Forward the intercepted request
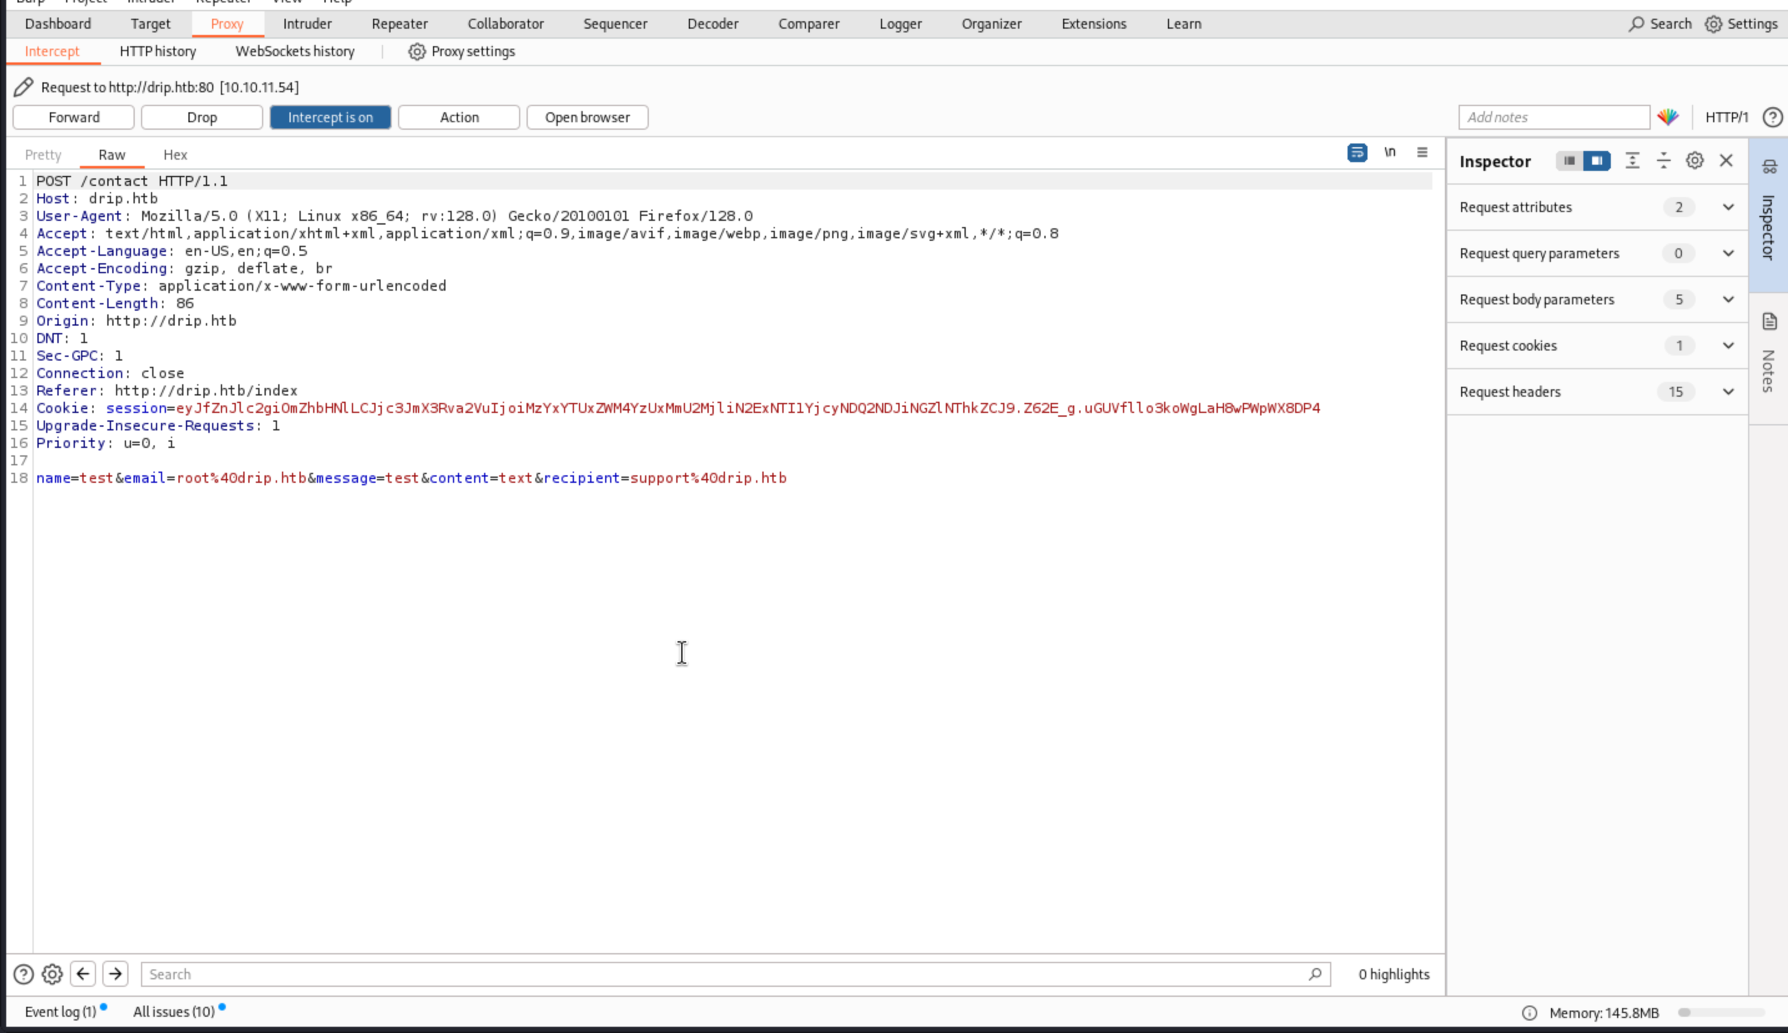Image resolution: width=1788 pixels, height=1033 pixels. 74,117
